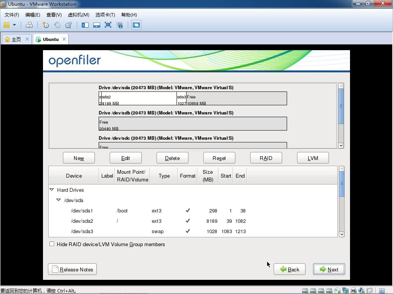The height and width of the screenshot is (294, 393).
Task: Click the Unity mode toolbar icon
Action: point(120,25)
